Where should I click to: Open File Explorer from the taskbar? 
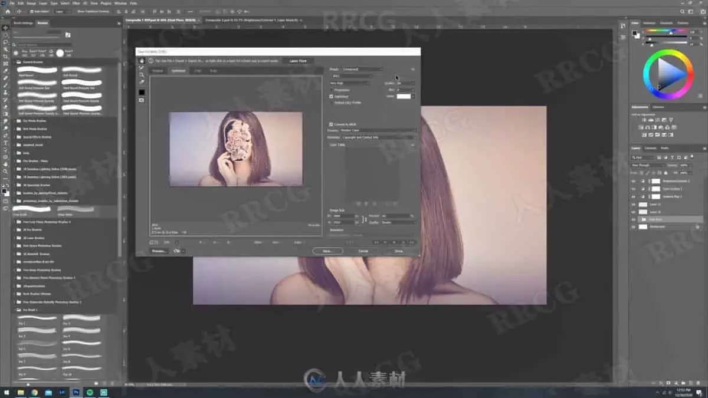click(x=21, y=392)
